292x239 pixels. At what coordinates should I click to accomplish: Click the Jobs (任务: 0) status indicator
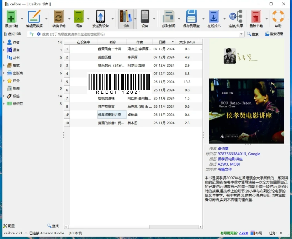click(x=276, y=233)
